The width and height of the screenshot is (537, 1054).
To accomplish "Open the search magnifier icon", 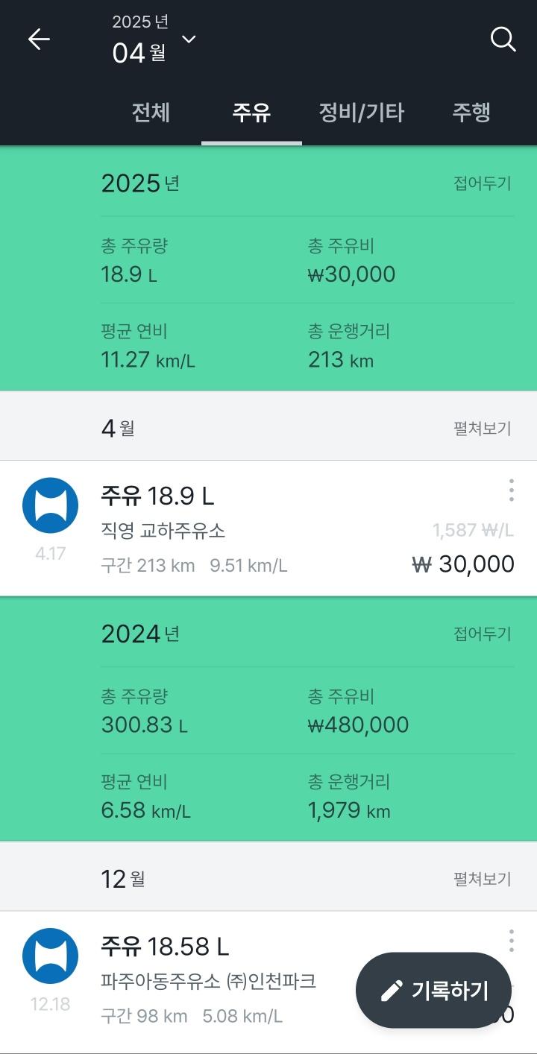I will pyautogui.click(x=503, y=40).
